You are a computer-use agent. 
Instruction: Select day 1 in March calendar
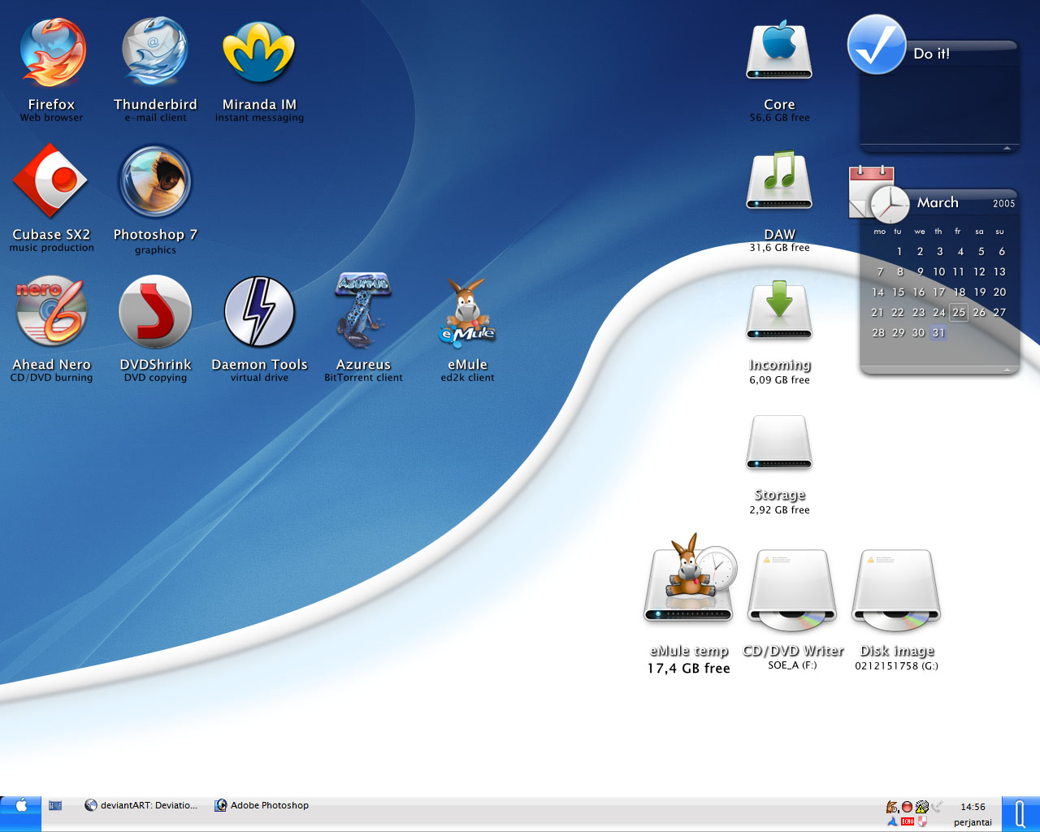899,251
